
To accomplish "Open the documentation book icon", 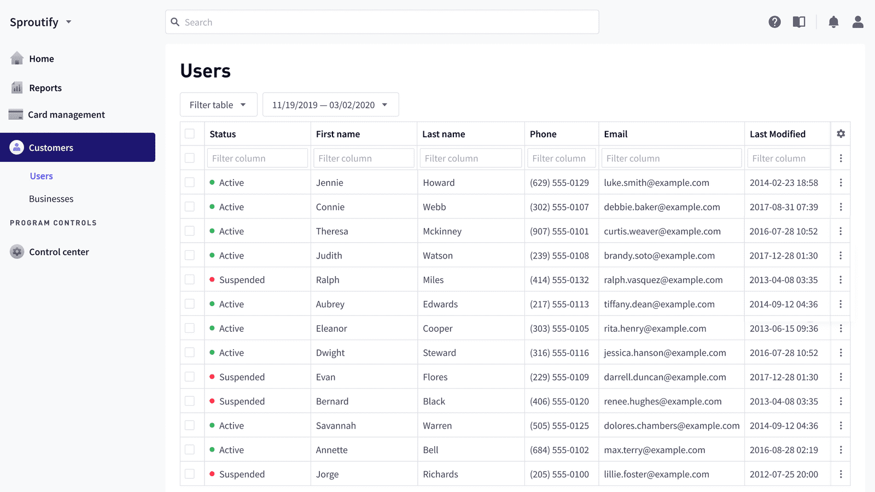I will (x=799, y=22).
